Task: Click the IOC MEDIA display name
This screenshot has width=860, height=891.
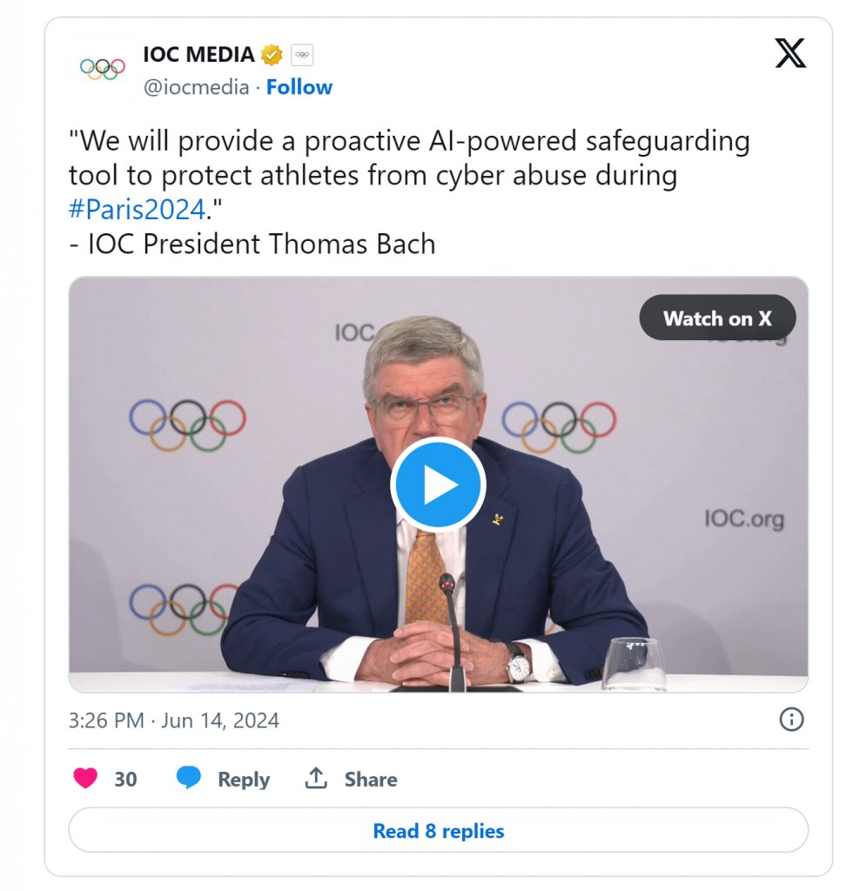Action: point(198,54)
